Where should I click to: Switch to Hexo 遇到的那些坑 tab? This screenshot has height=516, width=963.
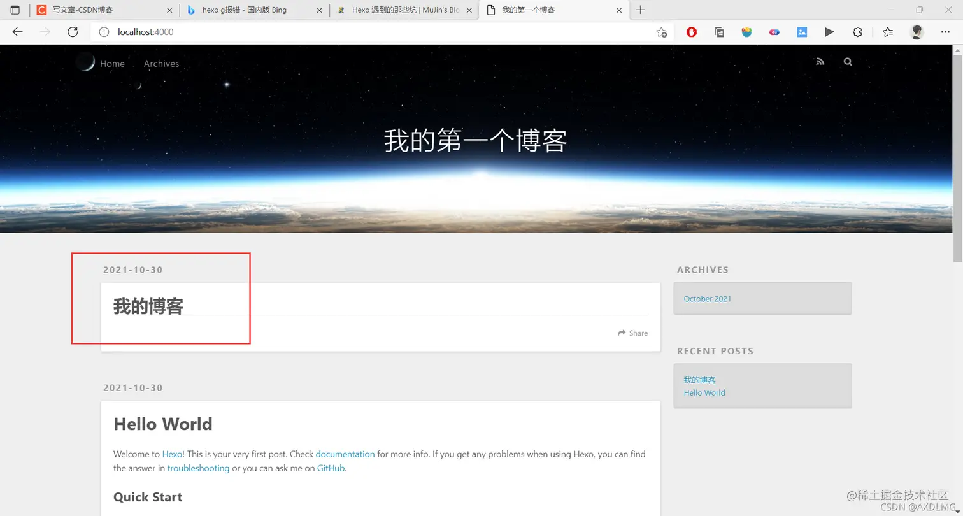[404, 10]
